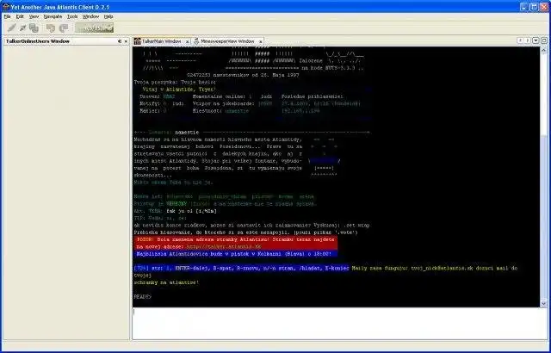The width and height of the screenshot is (551, 353).
Task: Open the Edit menu
Action: coord(20,16)
